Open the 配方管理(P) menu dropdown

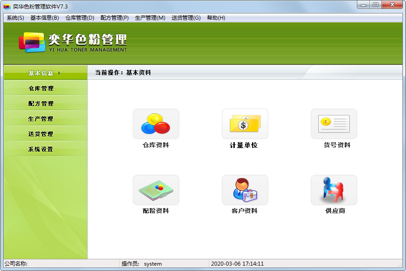click(114, 18)
